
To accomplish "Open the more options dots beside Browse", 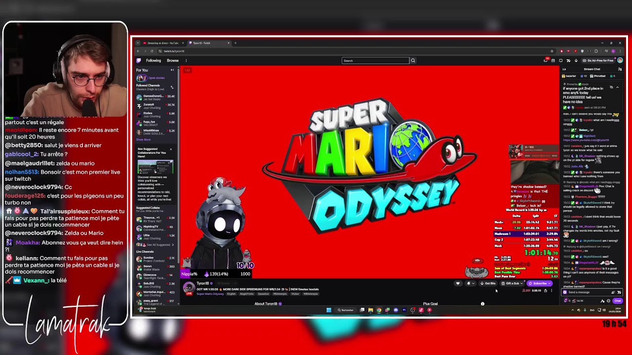I will click(x=186, y=61).
